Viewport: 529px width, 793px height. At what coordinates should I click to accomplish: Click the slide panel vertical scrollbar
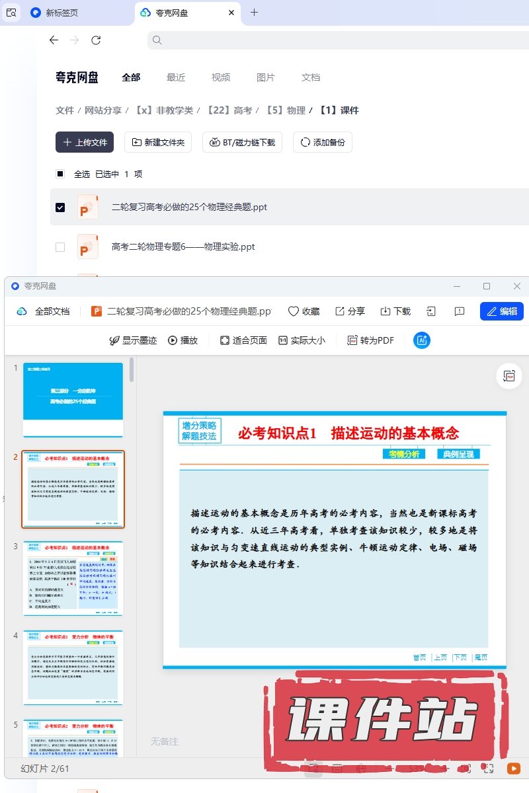point(132,370)
